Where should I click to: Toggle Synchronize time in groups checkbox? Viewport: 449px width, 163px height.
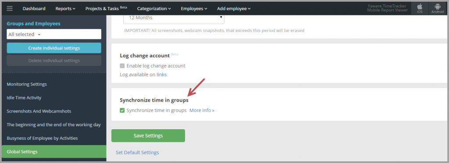(x=122, y=110)
